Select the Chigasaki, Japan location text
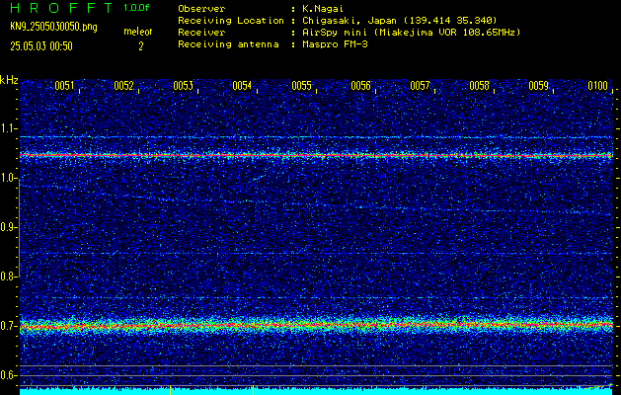The image size is (621, 395). point(399,20)
